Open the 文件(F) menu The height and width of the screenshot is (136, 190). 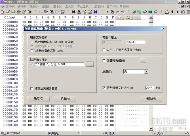tap(10, 7)
